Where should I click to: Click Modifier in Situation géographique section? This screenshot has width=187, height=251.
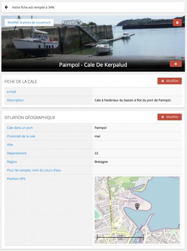click(x=169, y=117)
